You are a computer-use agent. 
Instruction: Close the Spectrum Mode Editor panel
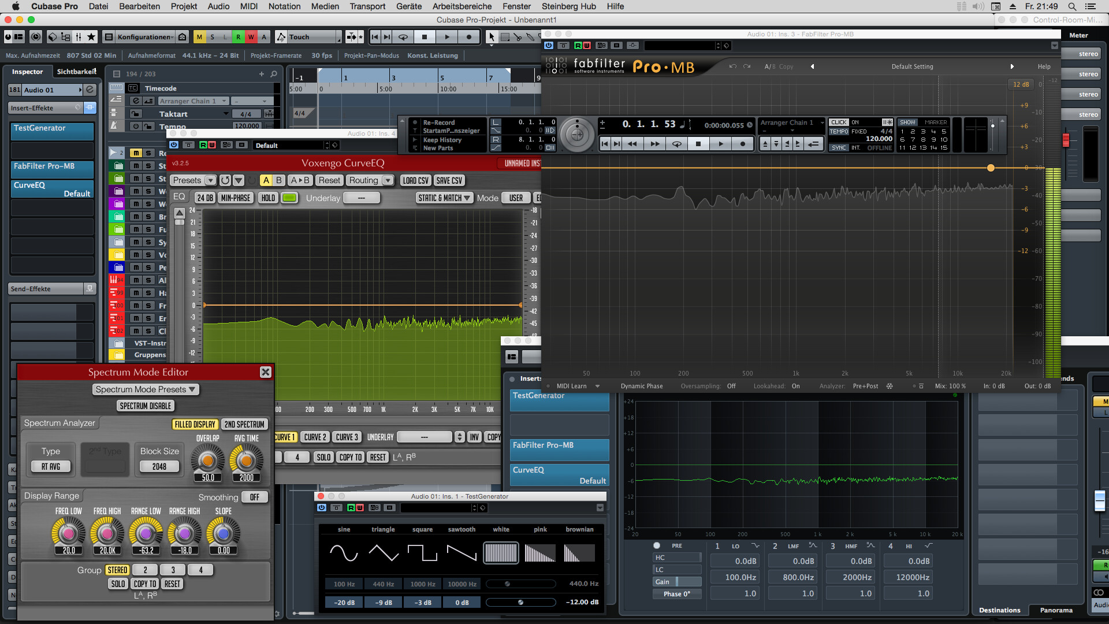pos(266,372)
